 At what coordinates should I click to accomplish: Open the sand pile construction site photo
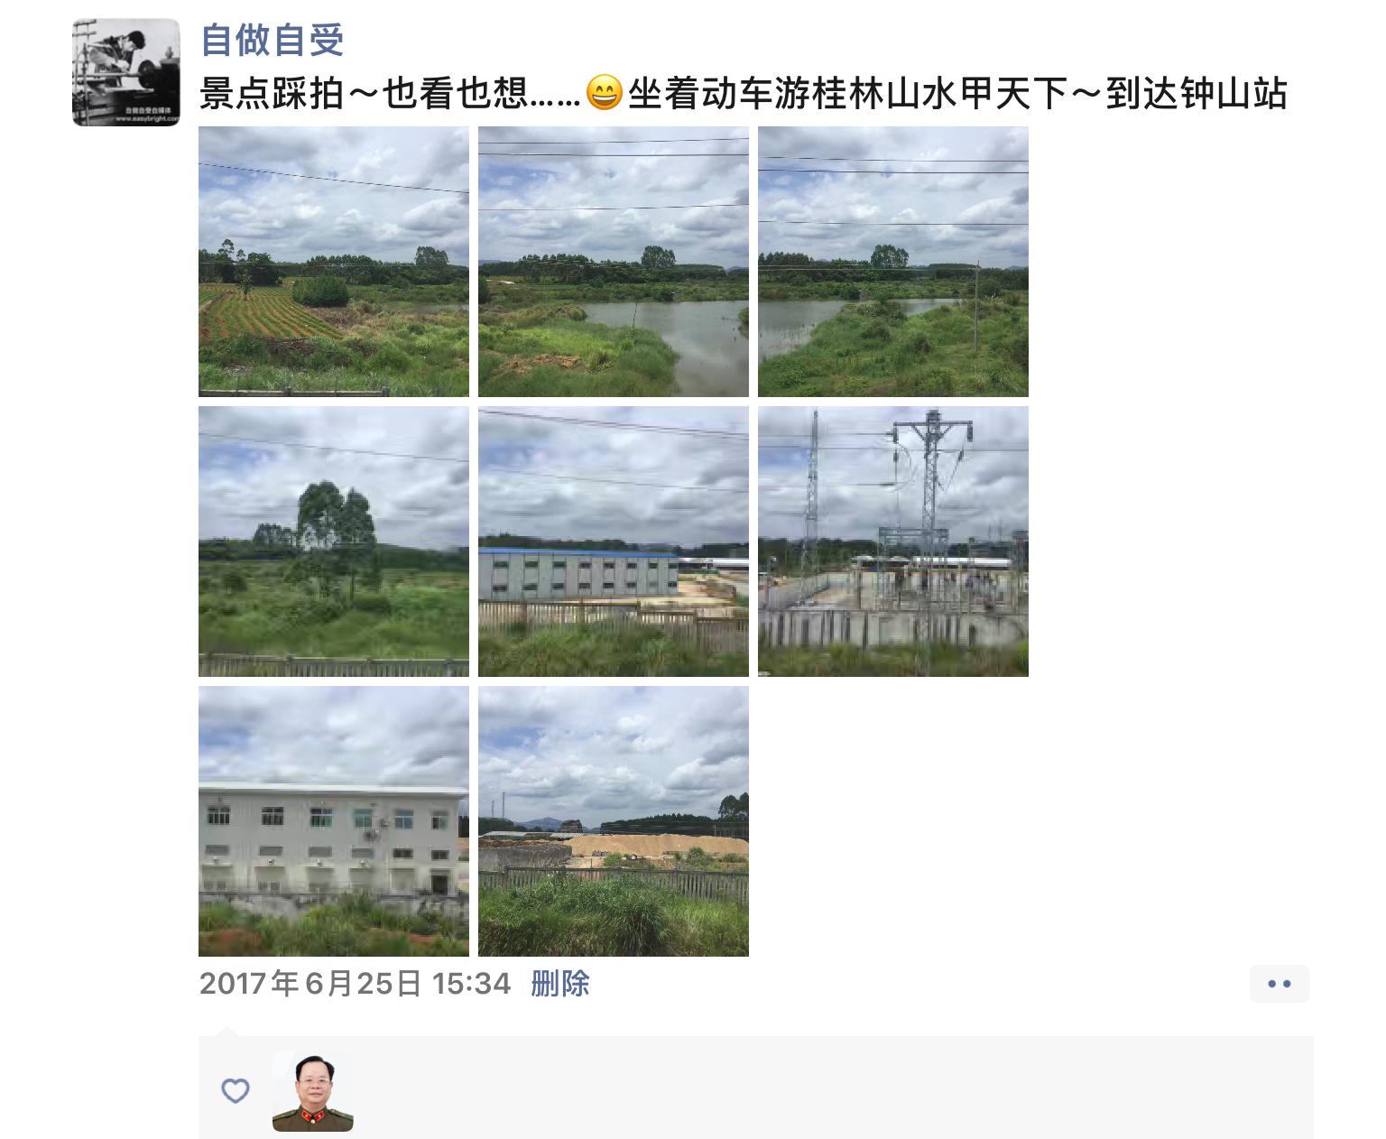[x=614, y=821]
